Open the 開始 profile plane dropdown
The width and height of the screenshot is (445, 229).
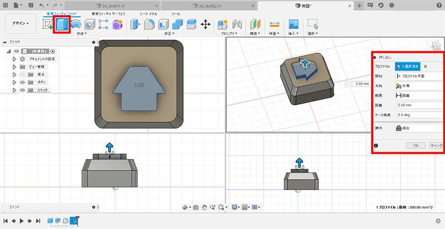click(x=420, y=76)
